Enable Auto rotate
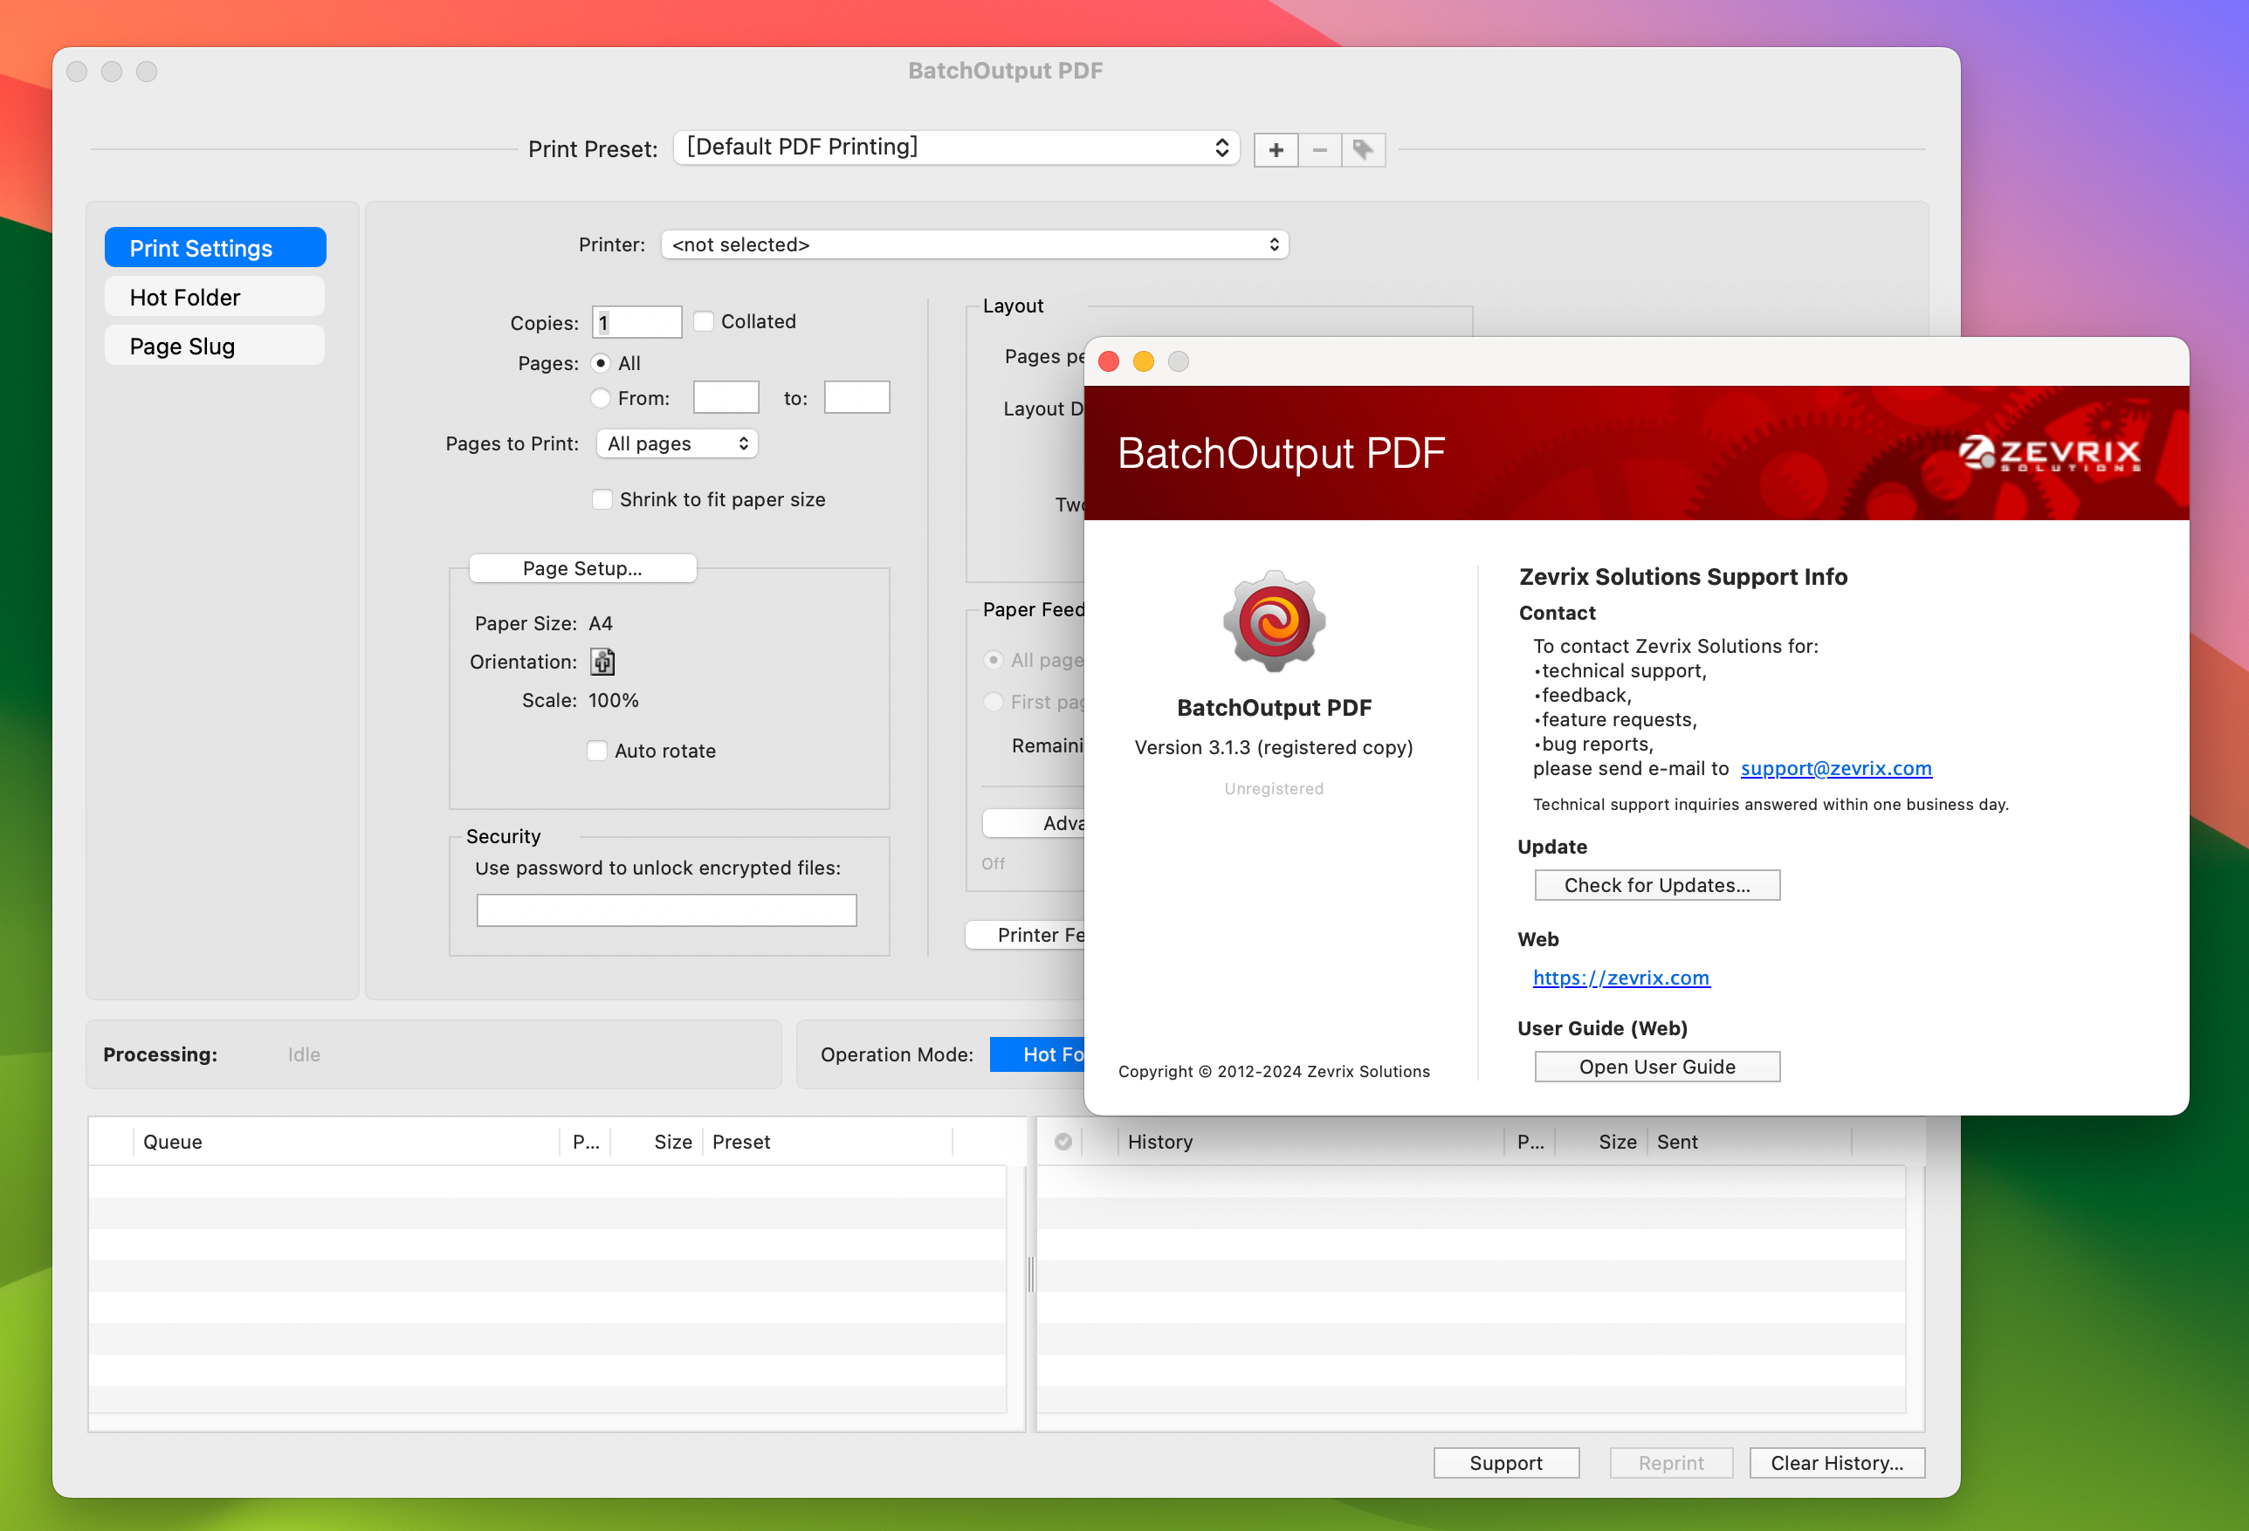Viewport: 2249px width, 1531px height. pyautogui.click(x=597, y=750)
